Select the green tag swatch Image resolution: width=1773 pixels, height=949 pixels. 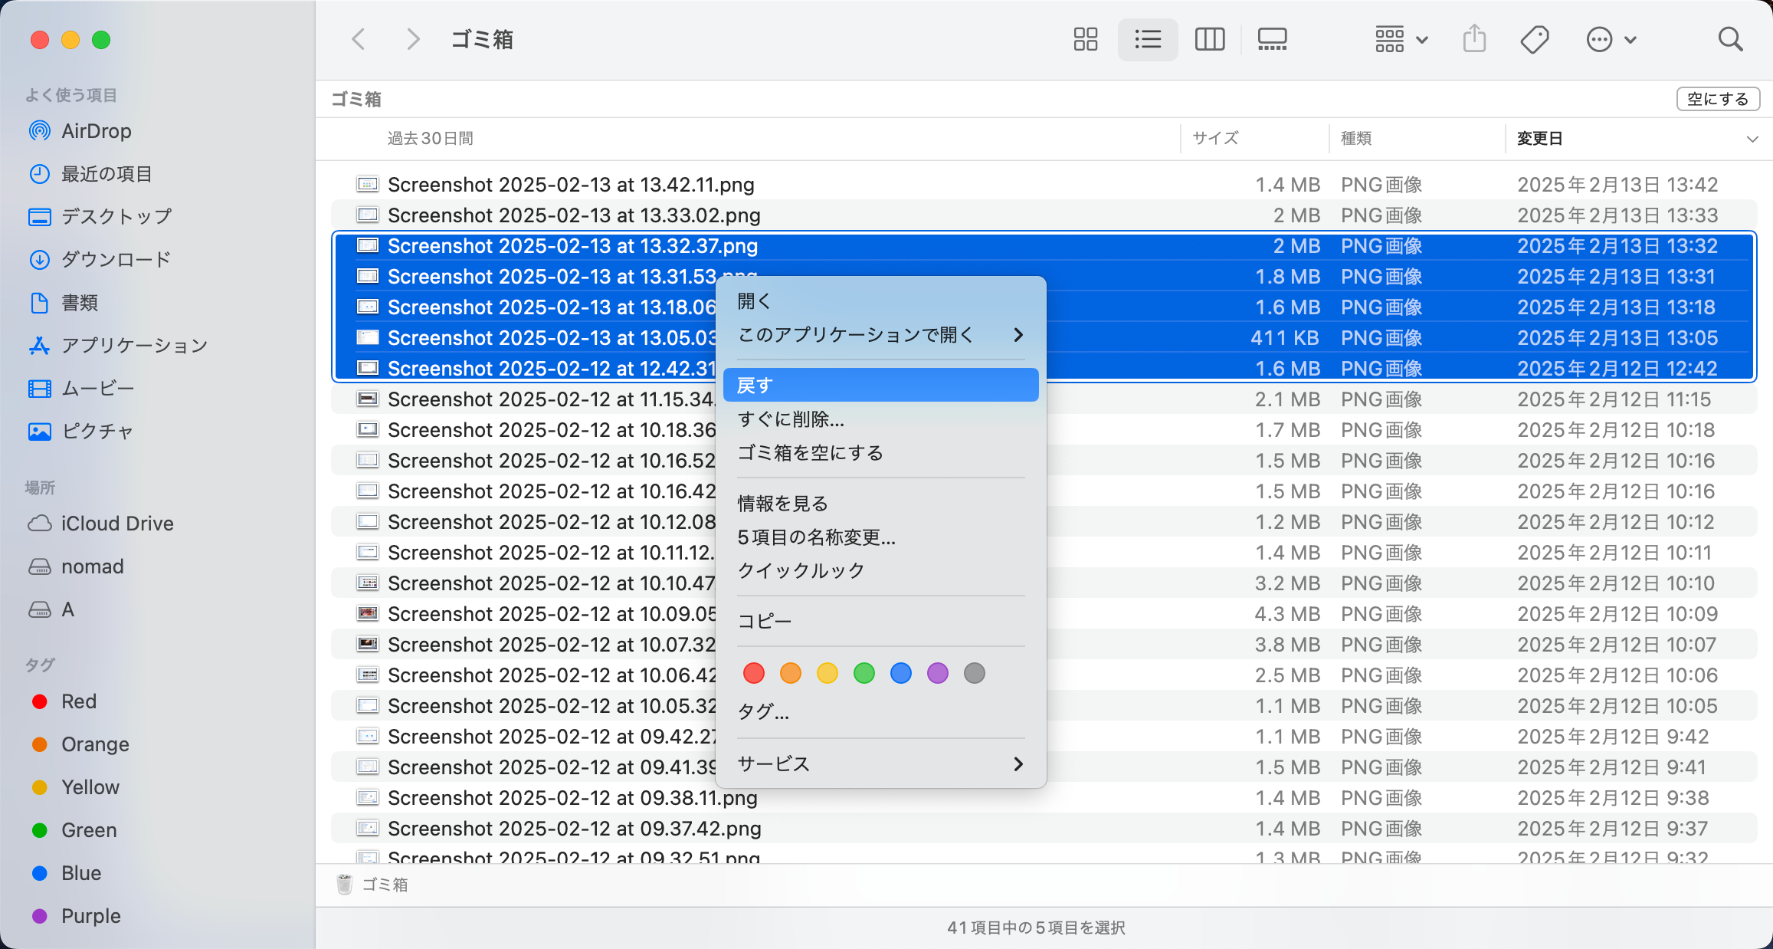[864, 673]
